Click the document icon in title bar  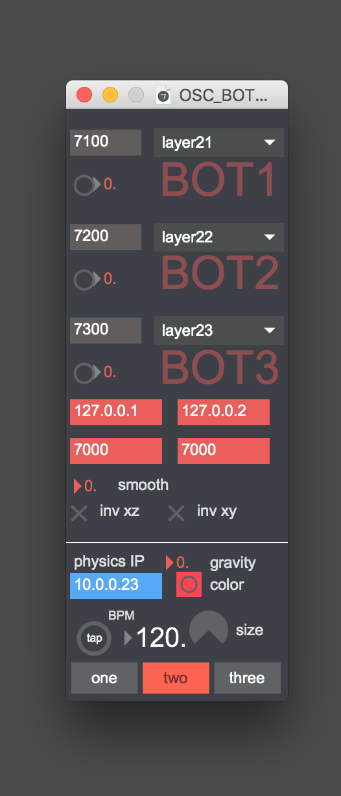pyautogui.click(x=163, y=95)
